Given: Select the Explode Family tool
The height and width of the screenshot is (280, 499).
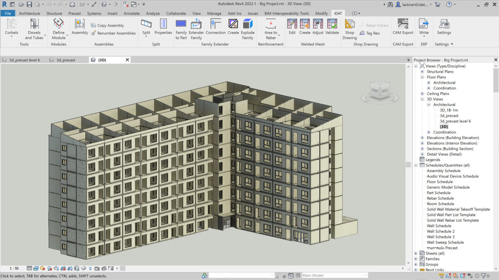Looking at the screenshot, I should pyautogui.click(x=248, y=24).
